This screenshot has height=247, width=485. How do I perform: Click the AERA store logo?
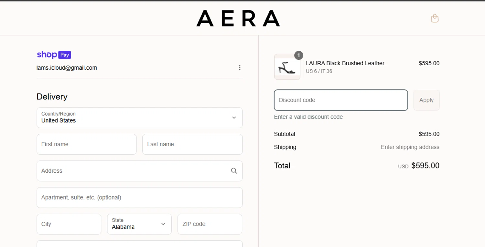[238, 18]
